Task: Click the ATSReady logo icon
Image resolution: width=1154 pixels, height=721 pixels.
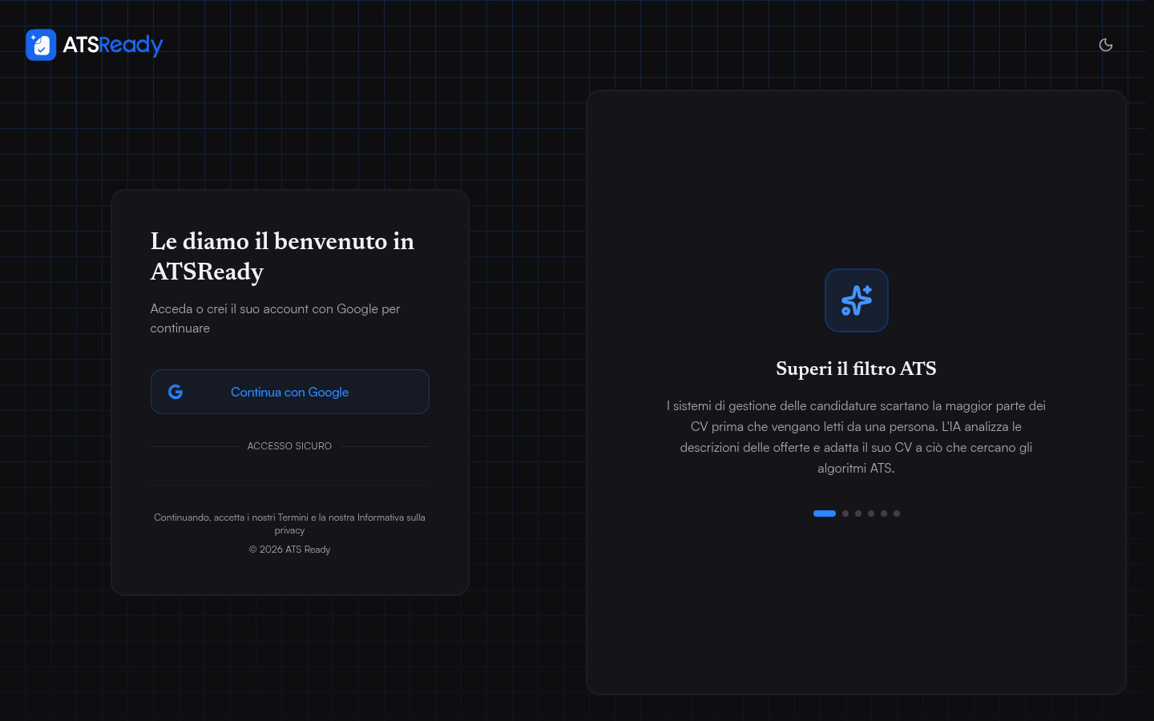Action: [x=41, y=45]
